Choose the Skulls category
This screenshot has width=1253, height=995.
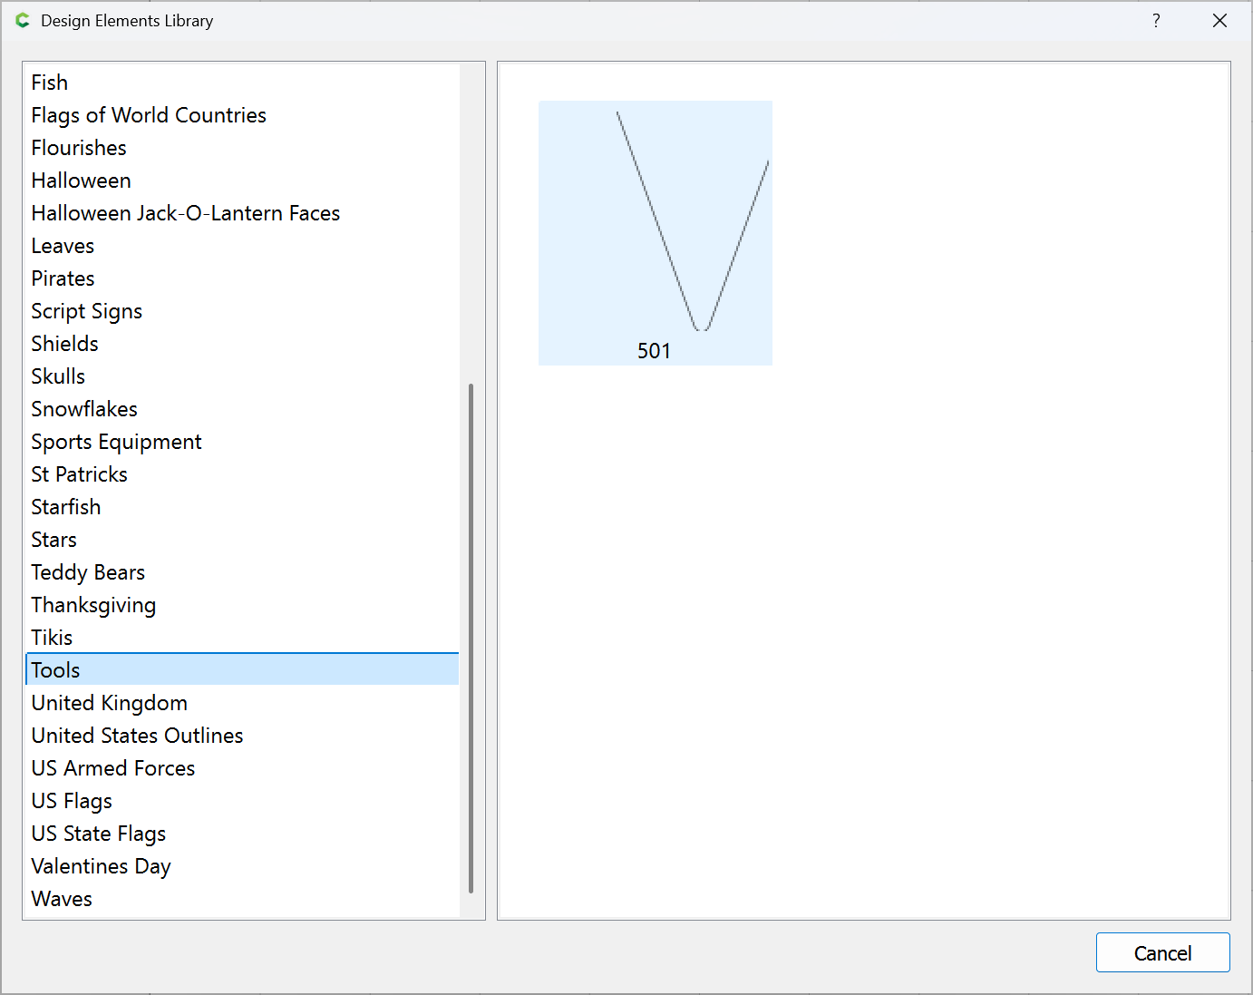(58, 376)
